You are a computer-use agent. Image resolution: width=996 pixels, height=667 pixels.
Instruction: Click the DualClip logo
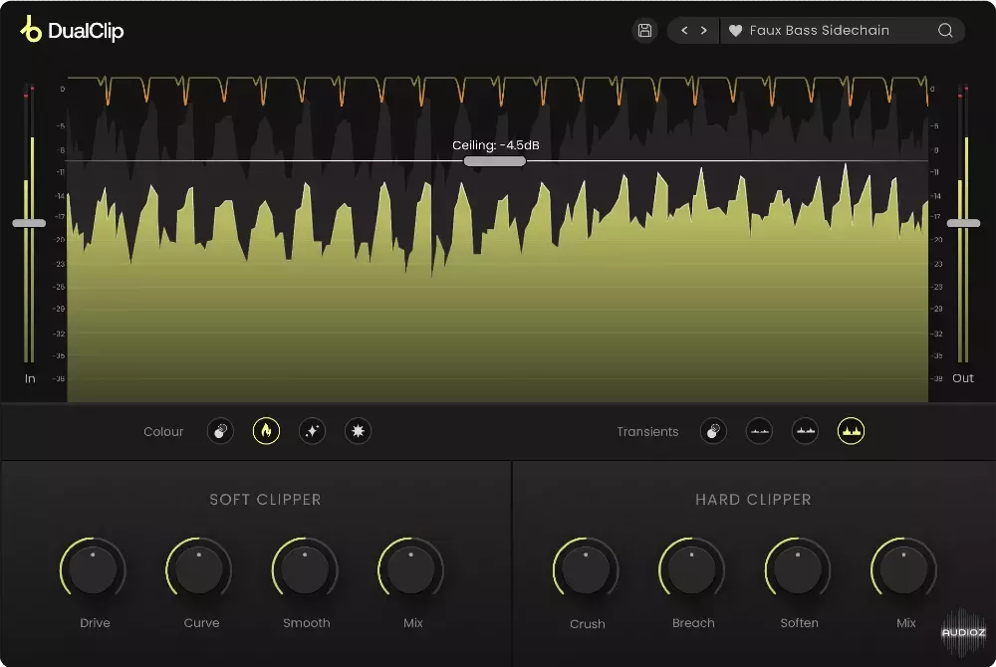click(x=72, y=30)
